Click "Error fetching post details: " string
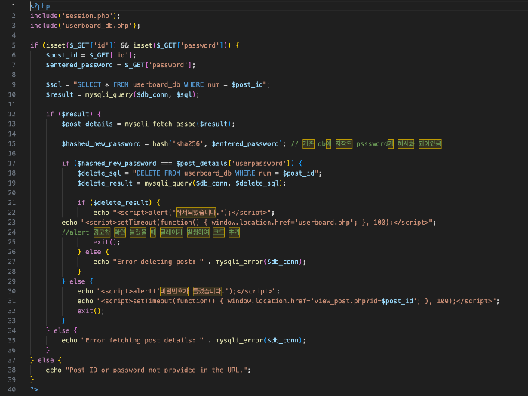Viewport: 528px width, 396px height. point(143,340)
